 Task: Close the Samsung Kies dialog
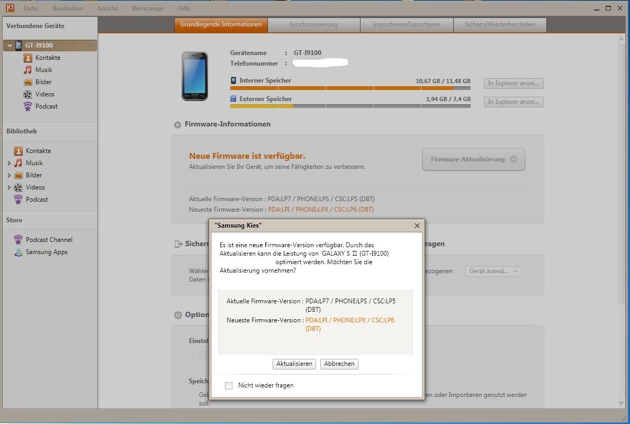(417, 226)
